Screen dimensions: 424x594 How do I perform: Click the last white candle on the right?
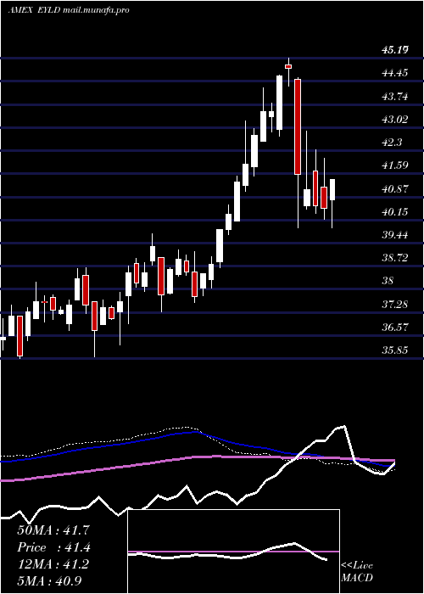pyautogui.click(x=332, y=190)
